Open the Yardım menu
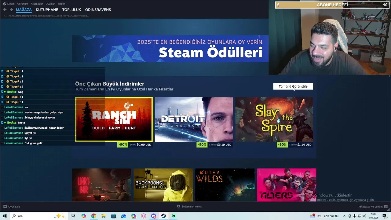 click(61, 4)
